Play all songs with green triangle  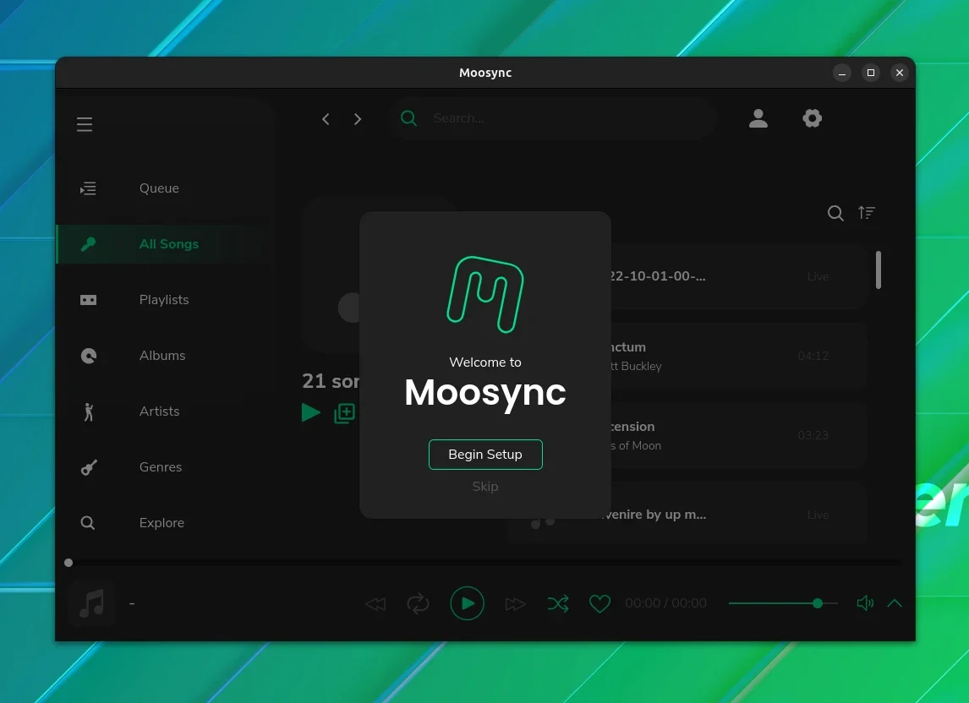311,412
